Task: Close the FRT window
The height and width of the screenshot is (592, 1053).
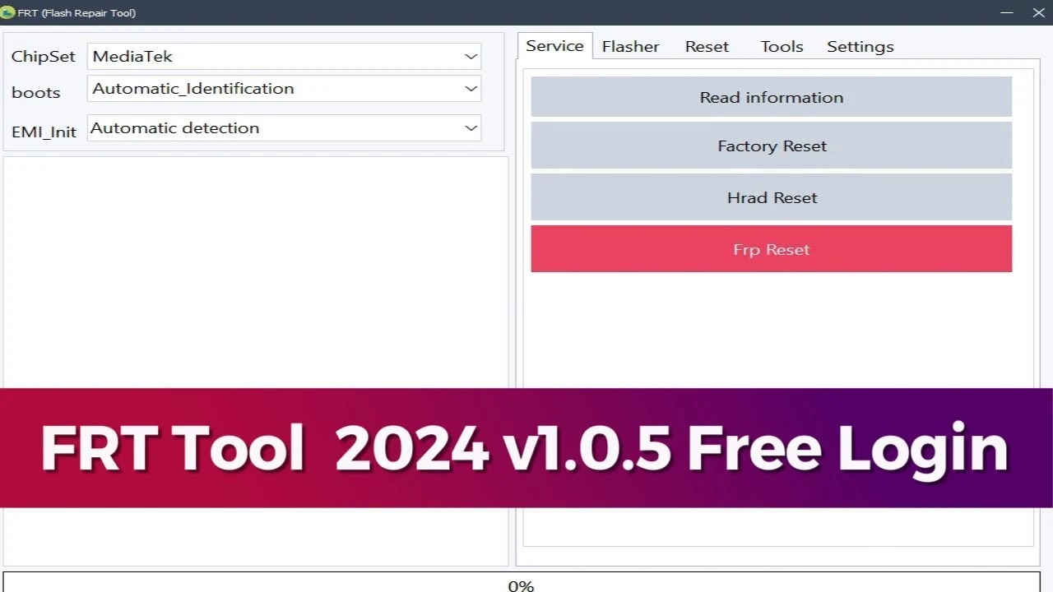Action: [1038, 12]
